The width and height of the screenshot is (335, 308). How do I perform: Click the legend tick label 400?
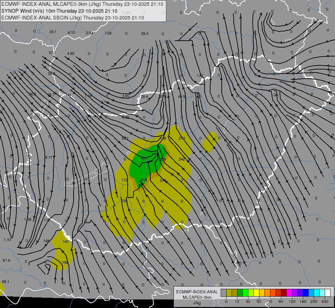[x=325, y=301]
